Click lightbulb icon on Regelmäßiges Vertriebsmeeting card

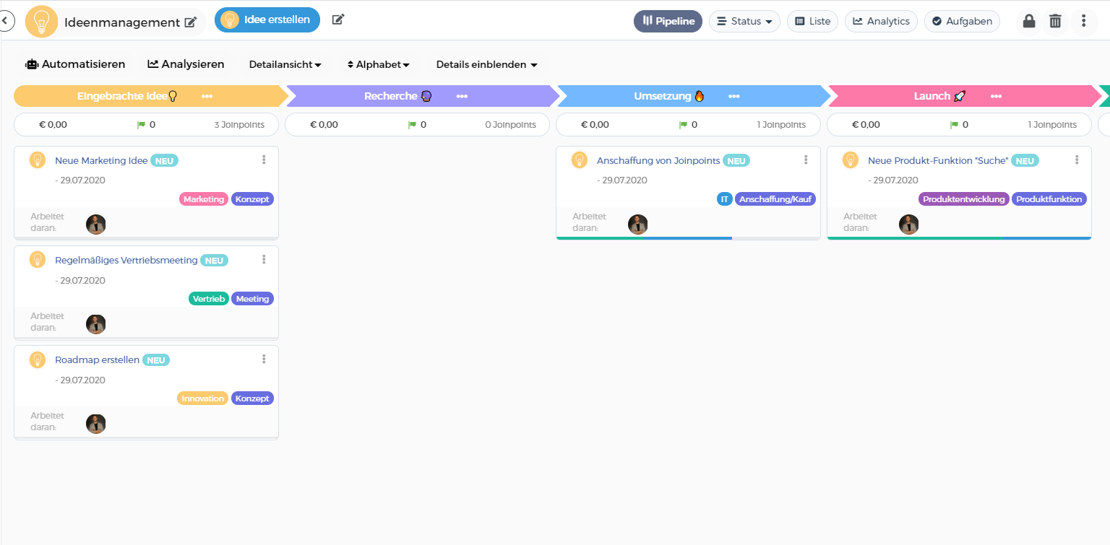pos(38,260)
